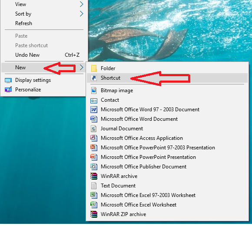Click the Folder icon in New submenu
The image size is (252, 226).
click(x=94, y=68)
